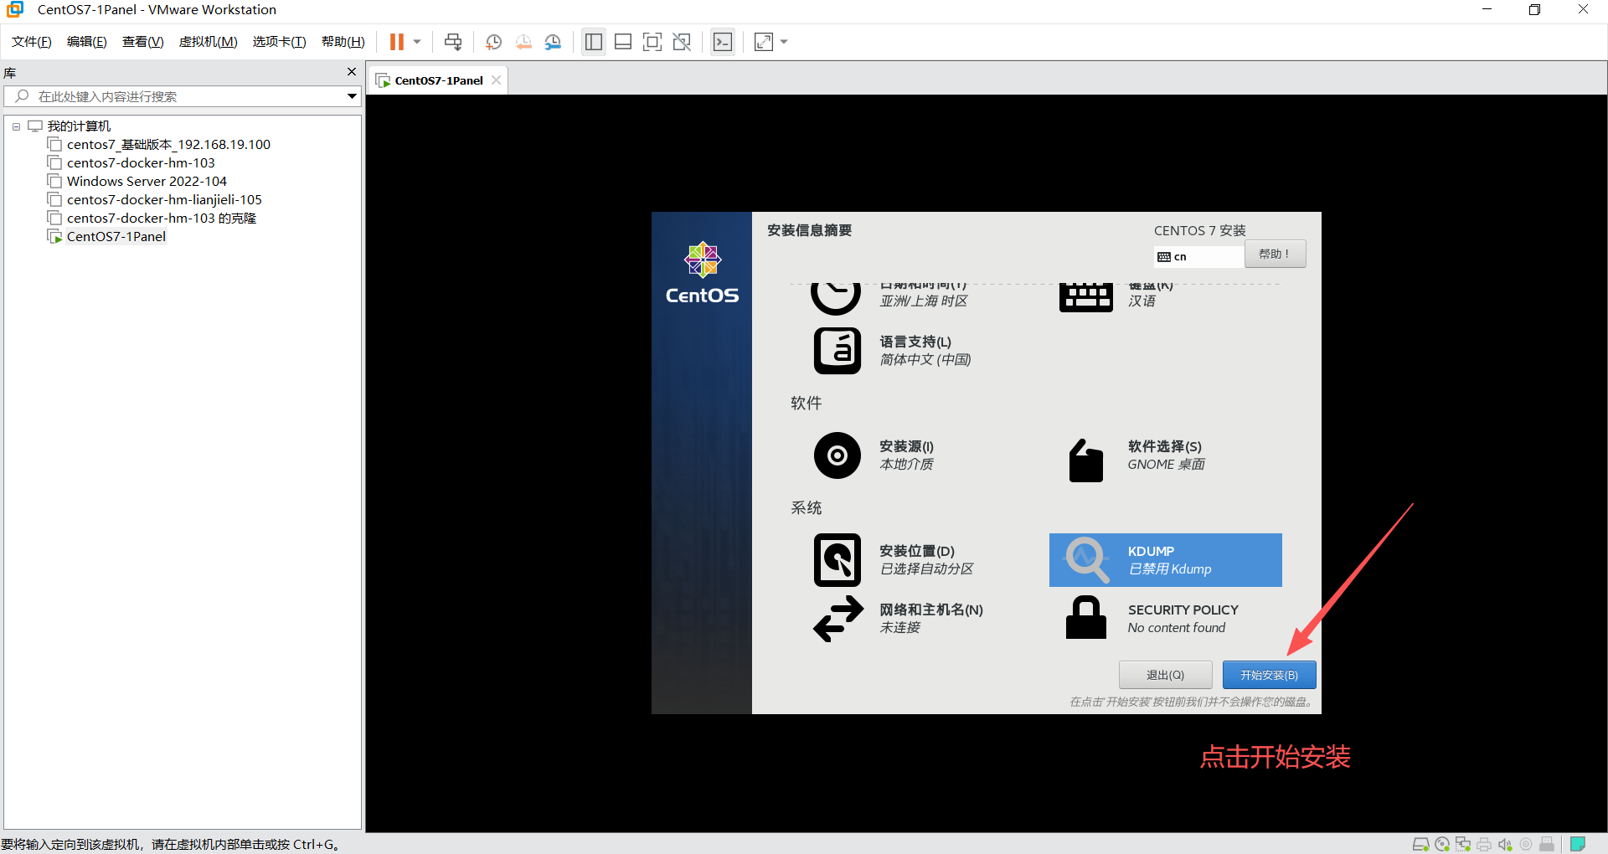Pause the virtual machine with the orange button
The width and height of the screenshot is (1608, 854).
pos(397,42)
